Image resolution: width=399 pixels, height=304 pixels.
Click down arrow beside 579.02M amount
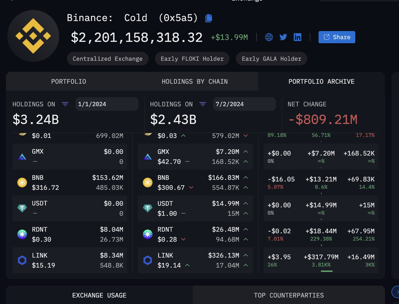(246, 136)
